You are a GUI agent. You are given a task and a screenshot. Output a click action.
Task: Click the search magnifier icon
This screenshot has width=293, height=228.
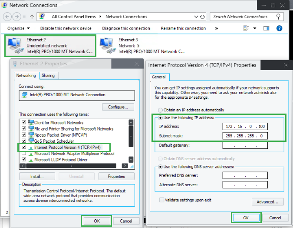(279, 17)
